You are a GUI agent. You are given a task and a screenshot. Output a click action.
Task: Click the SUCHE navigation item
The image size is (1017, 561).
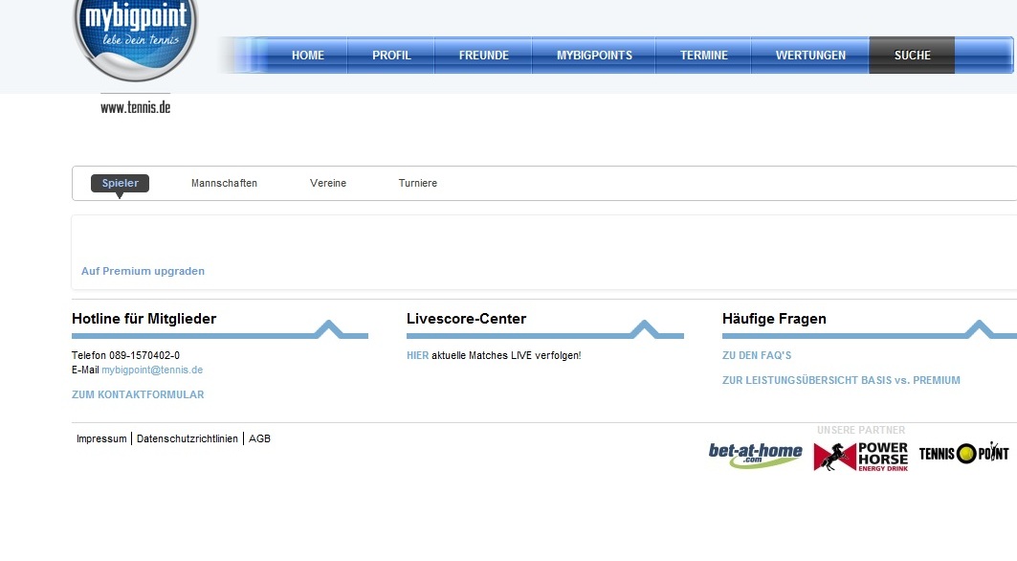(912, 56)
